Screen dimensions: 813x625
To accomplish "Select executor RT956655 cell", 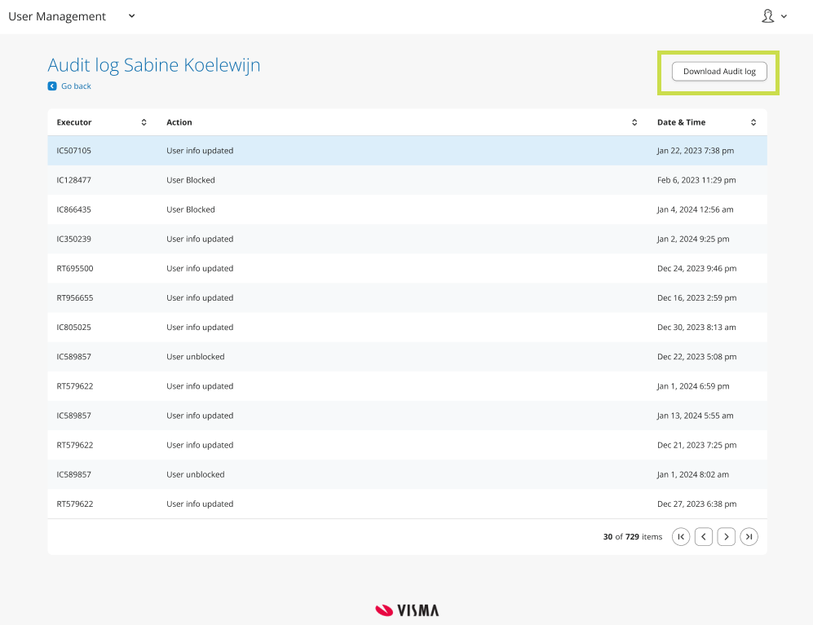I will (75, 298).
